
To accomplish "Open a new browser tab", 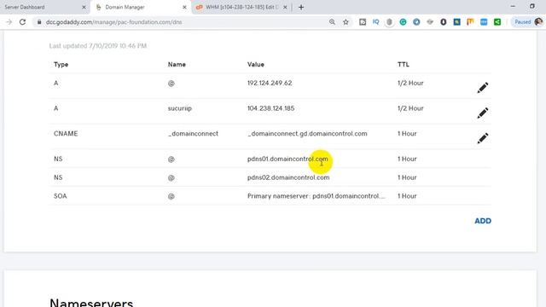I will click(301, 7).
